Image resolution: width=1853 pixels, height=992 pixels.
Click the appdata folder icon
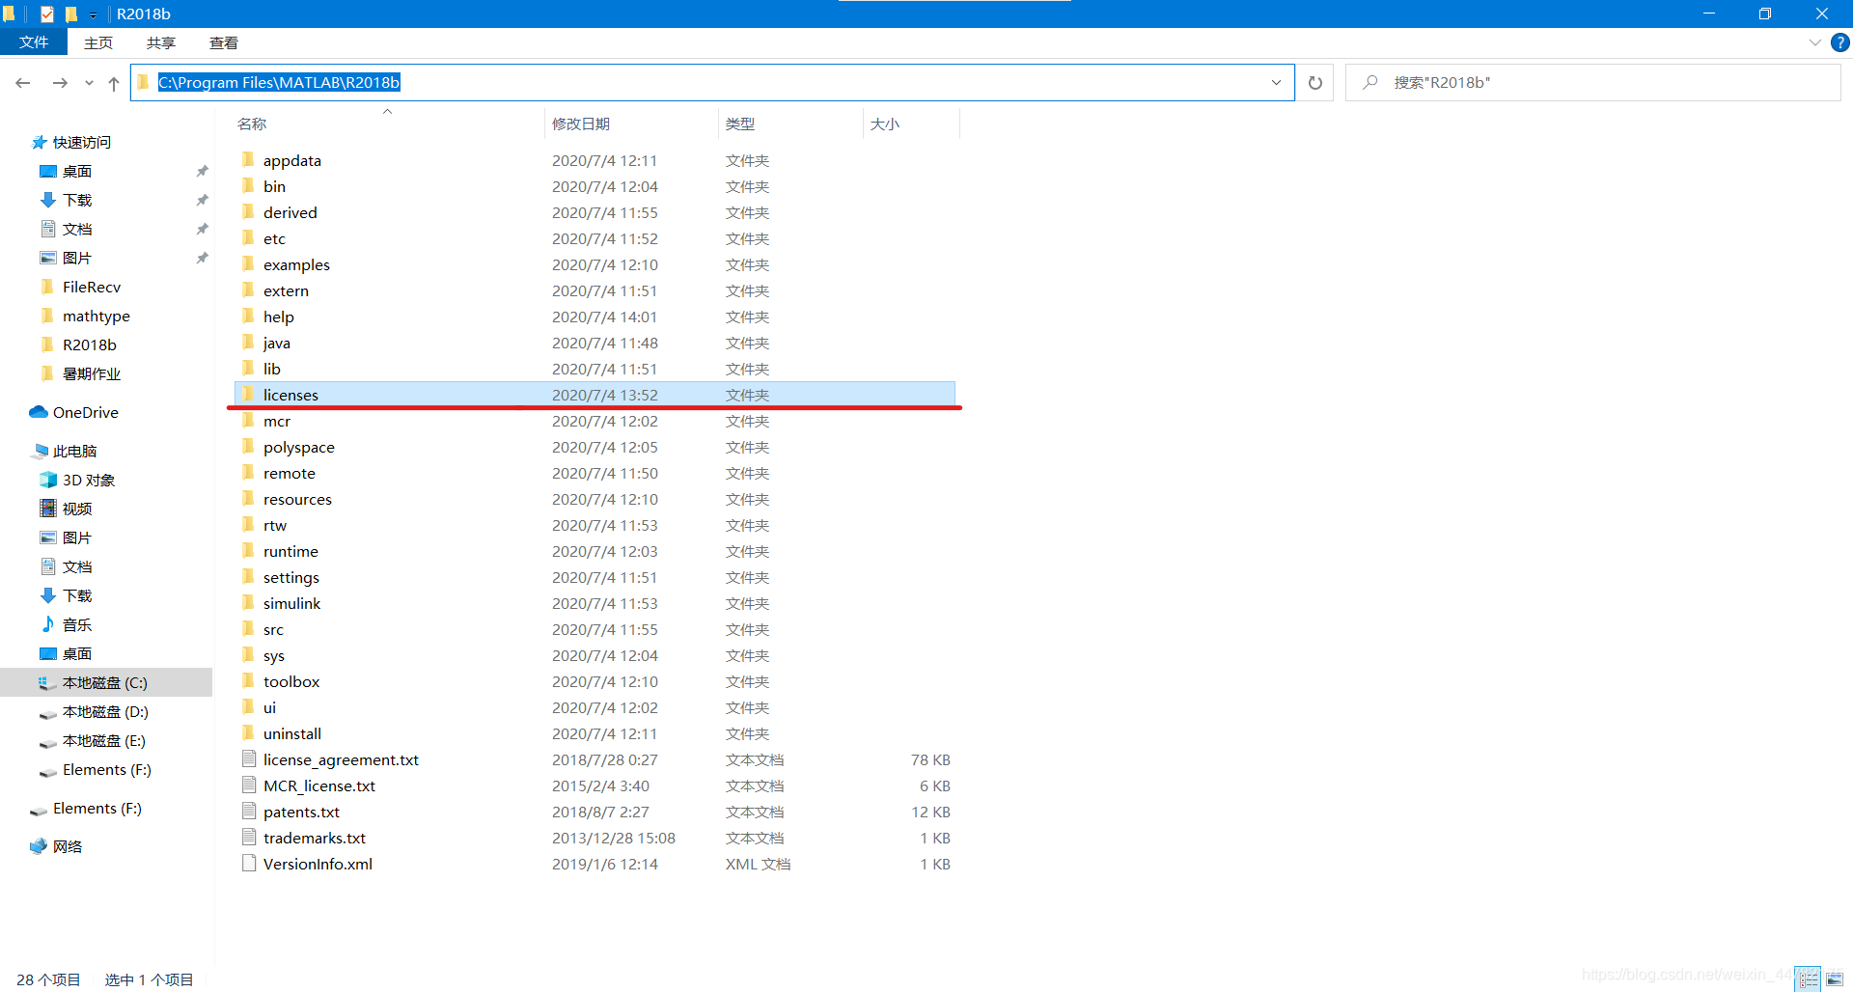[x=248, y=159]
